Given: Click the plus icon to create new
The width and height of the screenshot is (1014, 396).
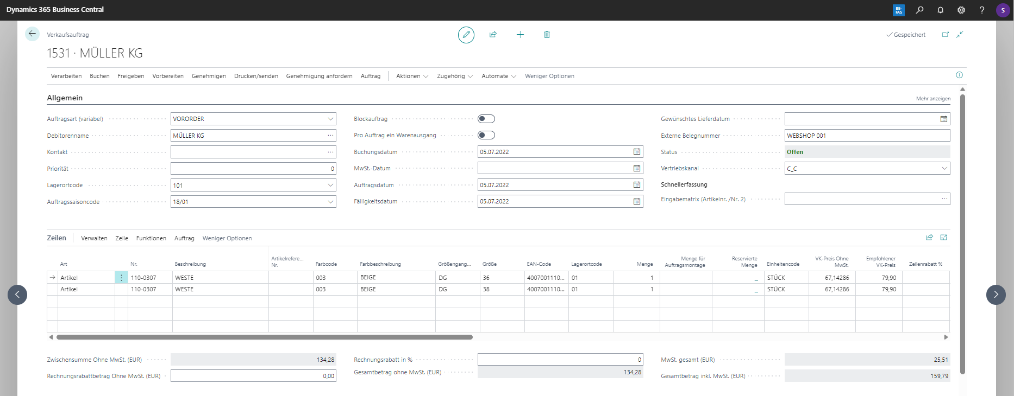Looking at the screenshot, I should 520,35.
